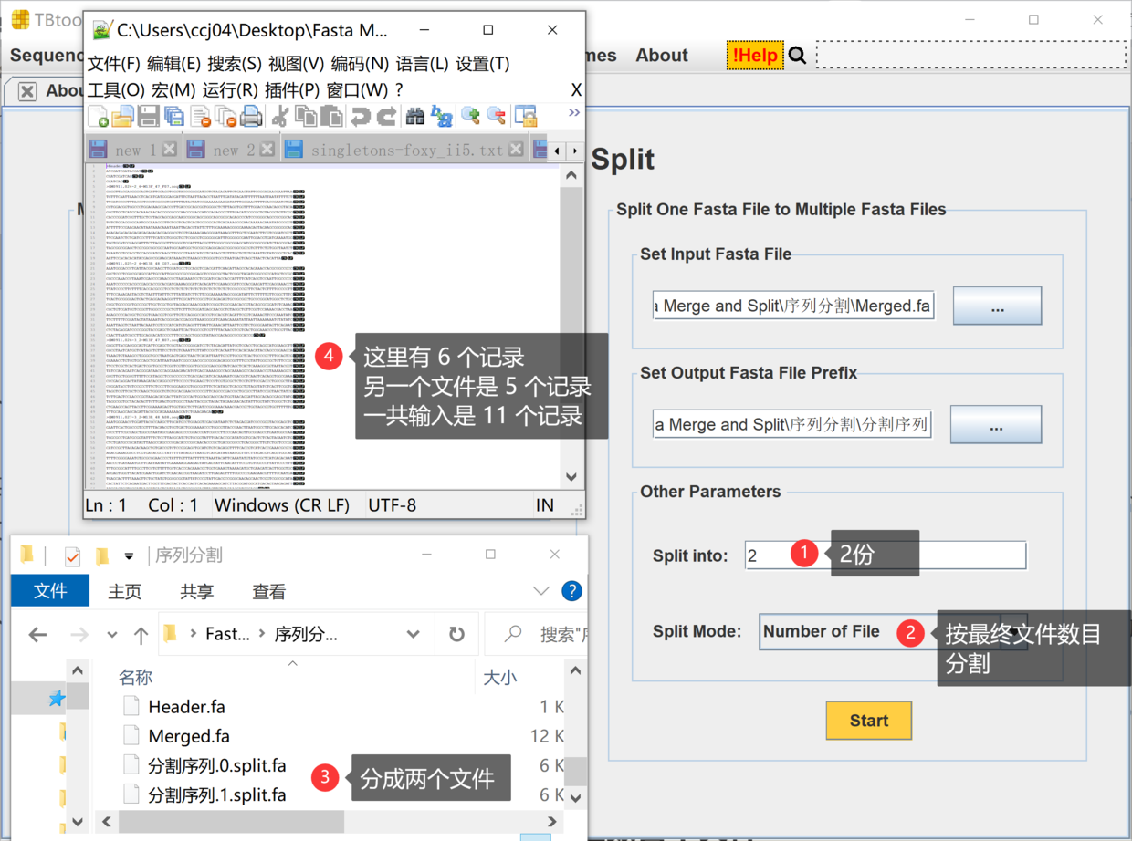Click the Cut scissors icon
The width and height of the screenshot is (1132, 841).
pos(281,116)
